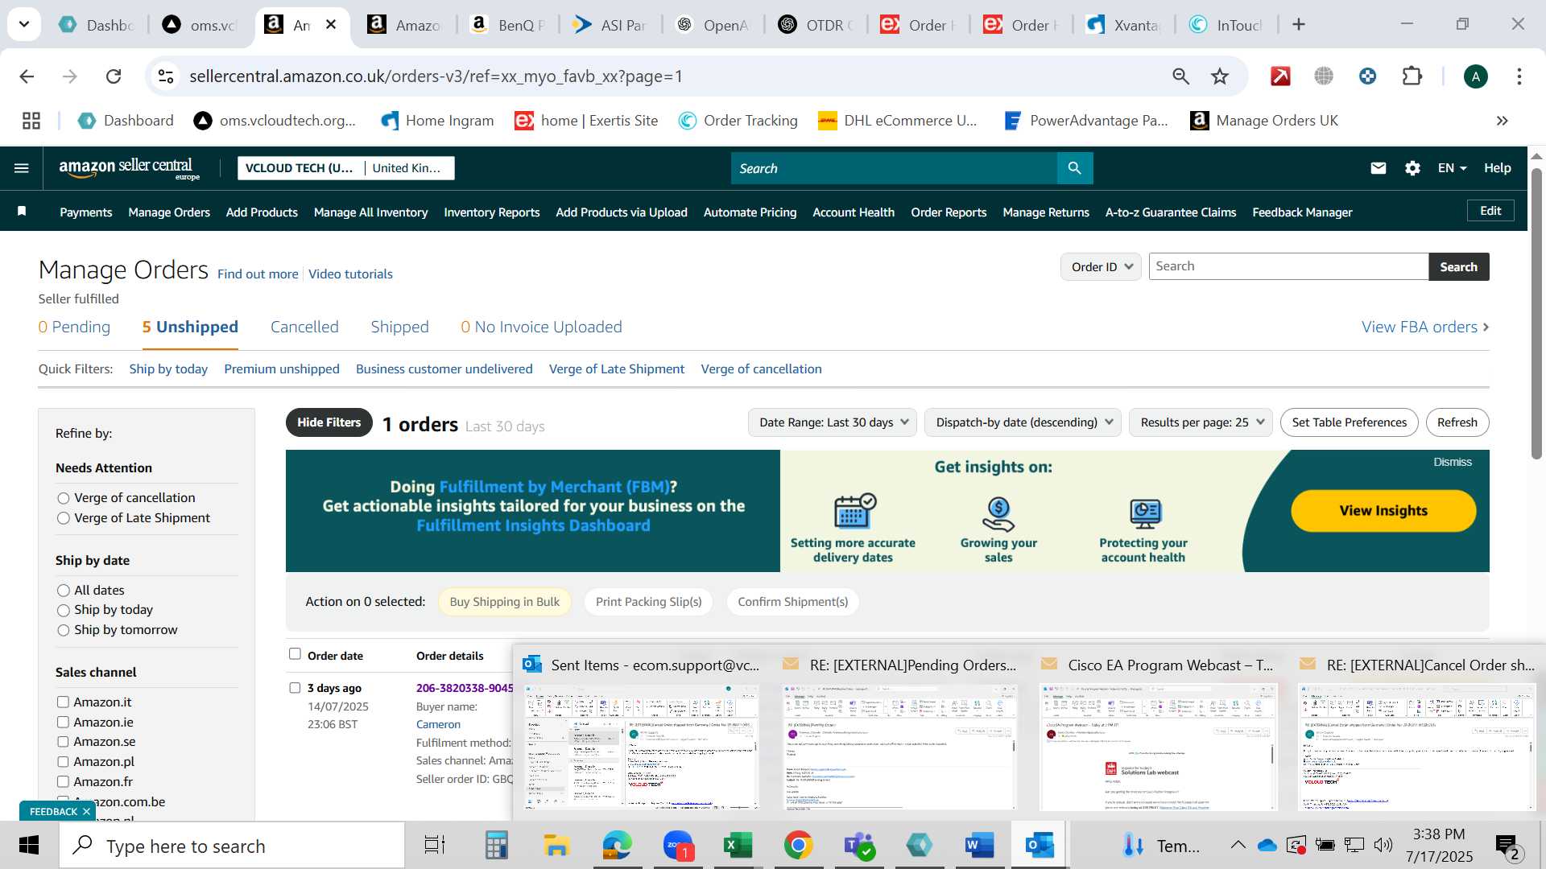Image resolution: width=1546 pixels, height=869 pixels.
Task: Open Outlook from the taskbar
Action: 1040,846
